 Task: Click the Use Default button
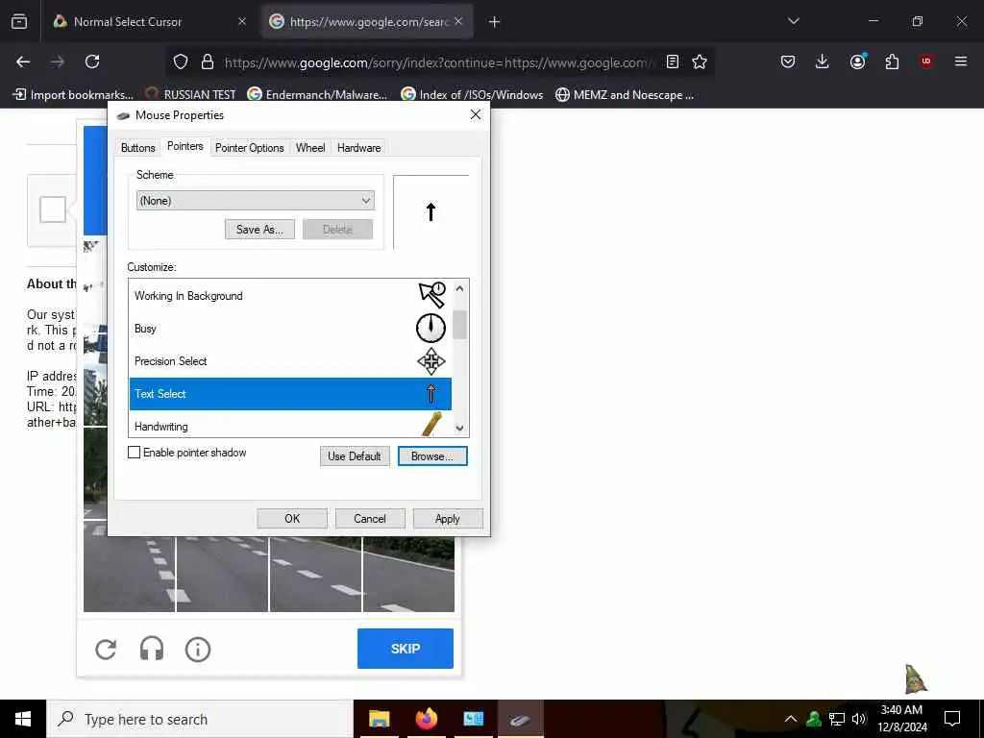tap(355, 456)
